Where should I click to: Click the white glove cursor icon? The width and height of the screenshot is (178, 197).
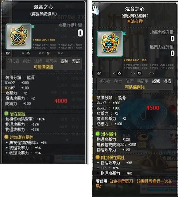pos(96,10)
